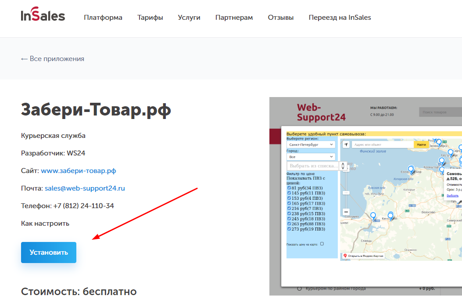
Task: Select the pickup pin at Кингисепп
Action: point(390,216)
